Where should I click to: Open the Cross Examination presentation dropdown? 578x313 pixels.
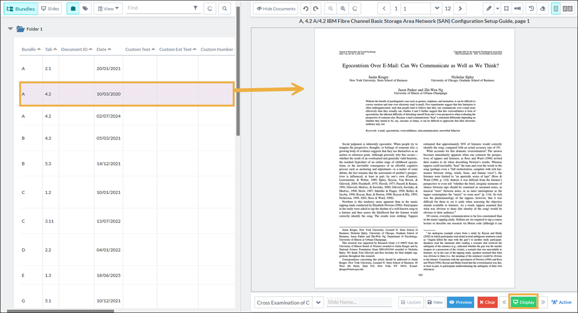pos(318,302)
